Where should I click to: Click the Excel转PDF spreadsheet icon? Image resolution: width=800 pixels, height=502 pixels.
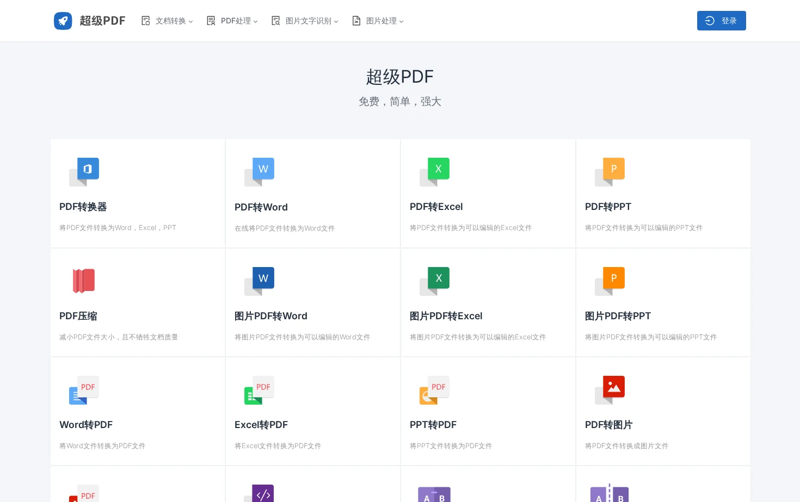coord(259,390)
